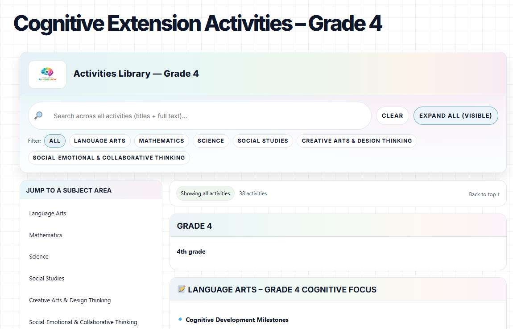Viewport: 513px width, 329px height.
Task: Jump to Mathematics in sidebar
Action: point(46,235)
